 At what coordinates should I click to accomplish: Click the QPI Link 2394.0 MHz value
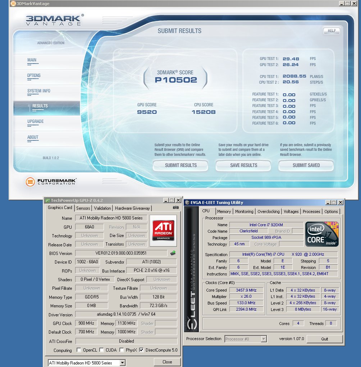246,309
